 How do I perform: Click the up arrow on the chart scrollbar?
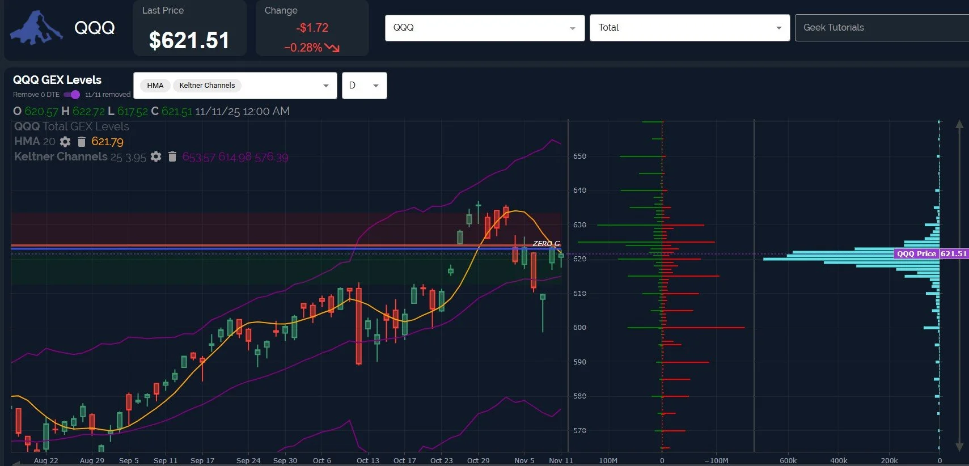(x=959, y=124)
